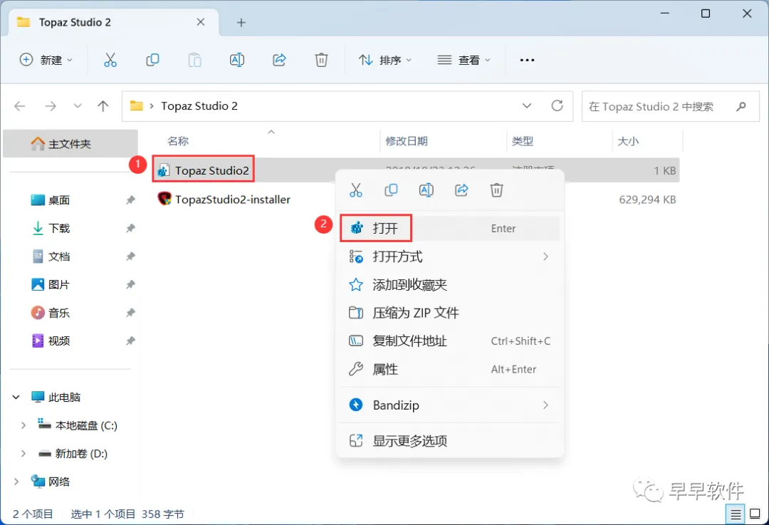This screenshot has width=769, height=525.
Task: Expand the 新加卷 (D:) node
Action: (x=23, y=453)
